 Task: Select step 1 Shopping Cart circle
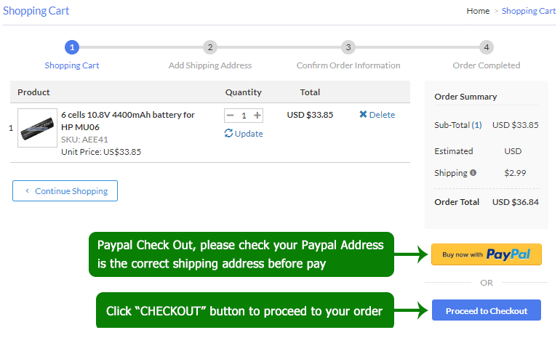(71, 47)
